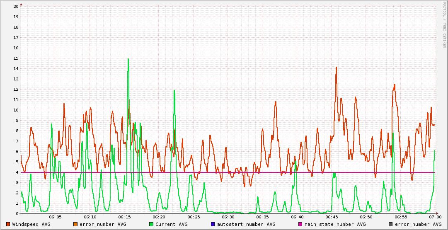Click the highest red Windspeed peak near 06:45
This screenshot has height=230, width=448.
[336, 68]
